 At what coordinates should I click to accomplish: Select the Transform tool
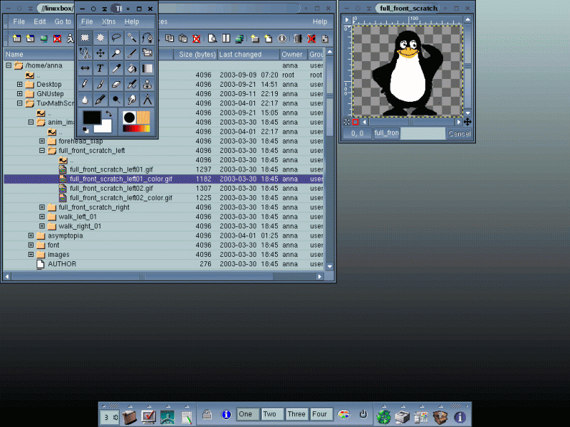[147, 53]
